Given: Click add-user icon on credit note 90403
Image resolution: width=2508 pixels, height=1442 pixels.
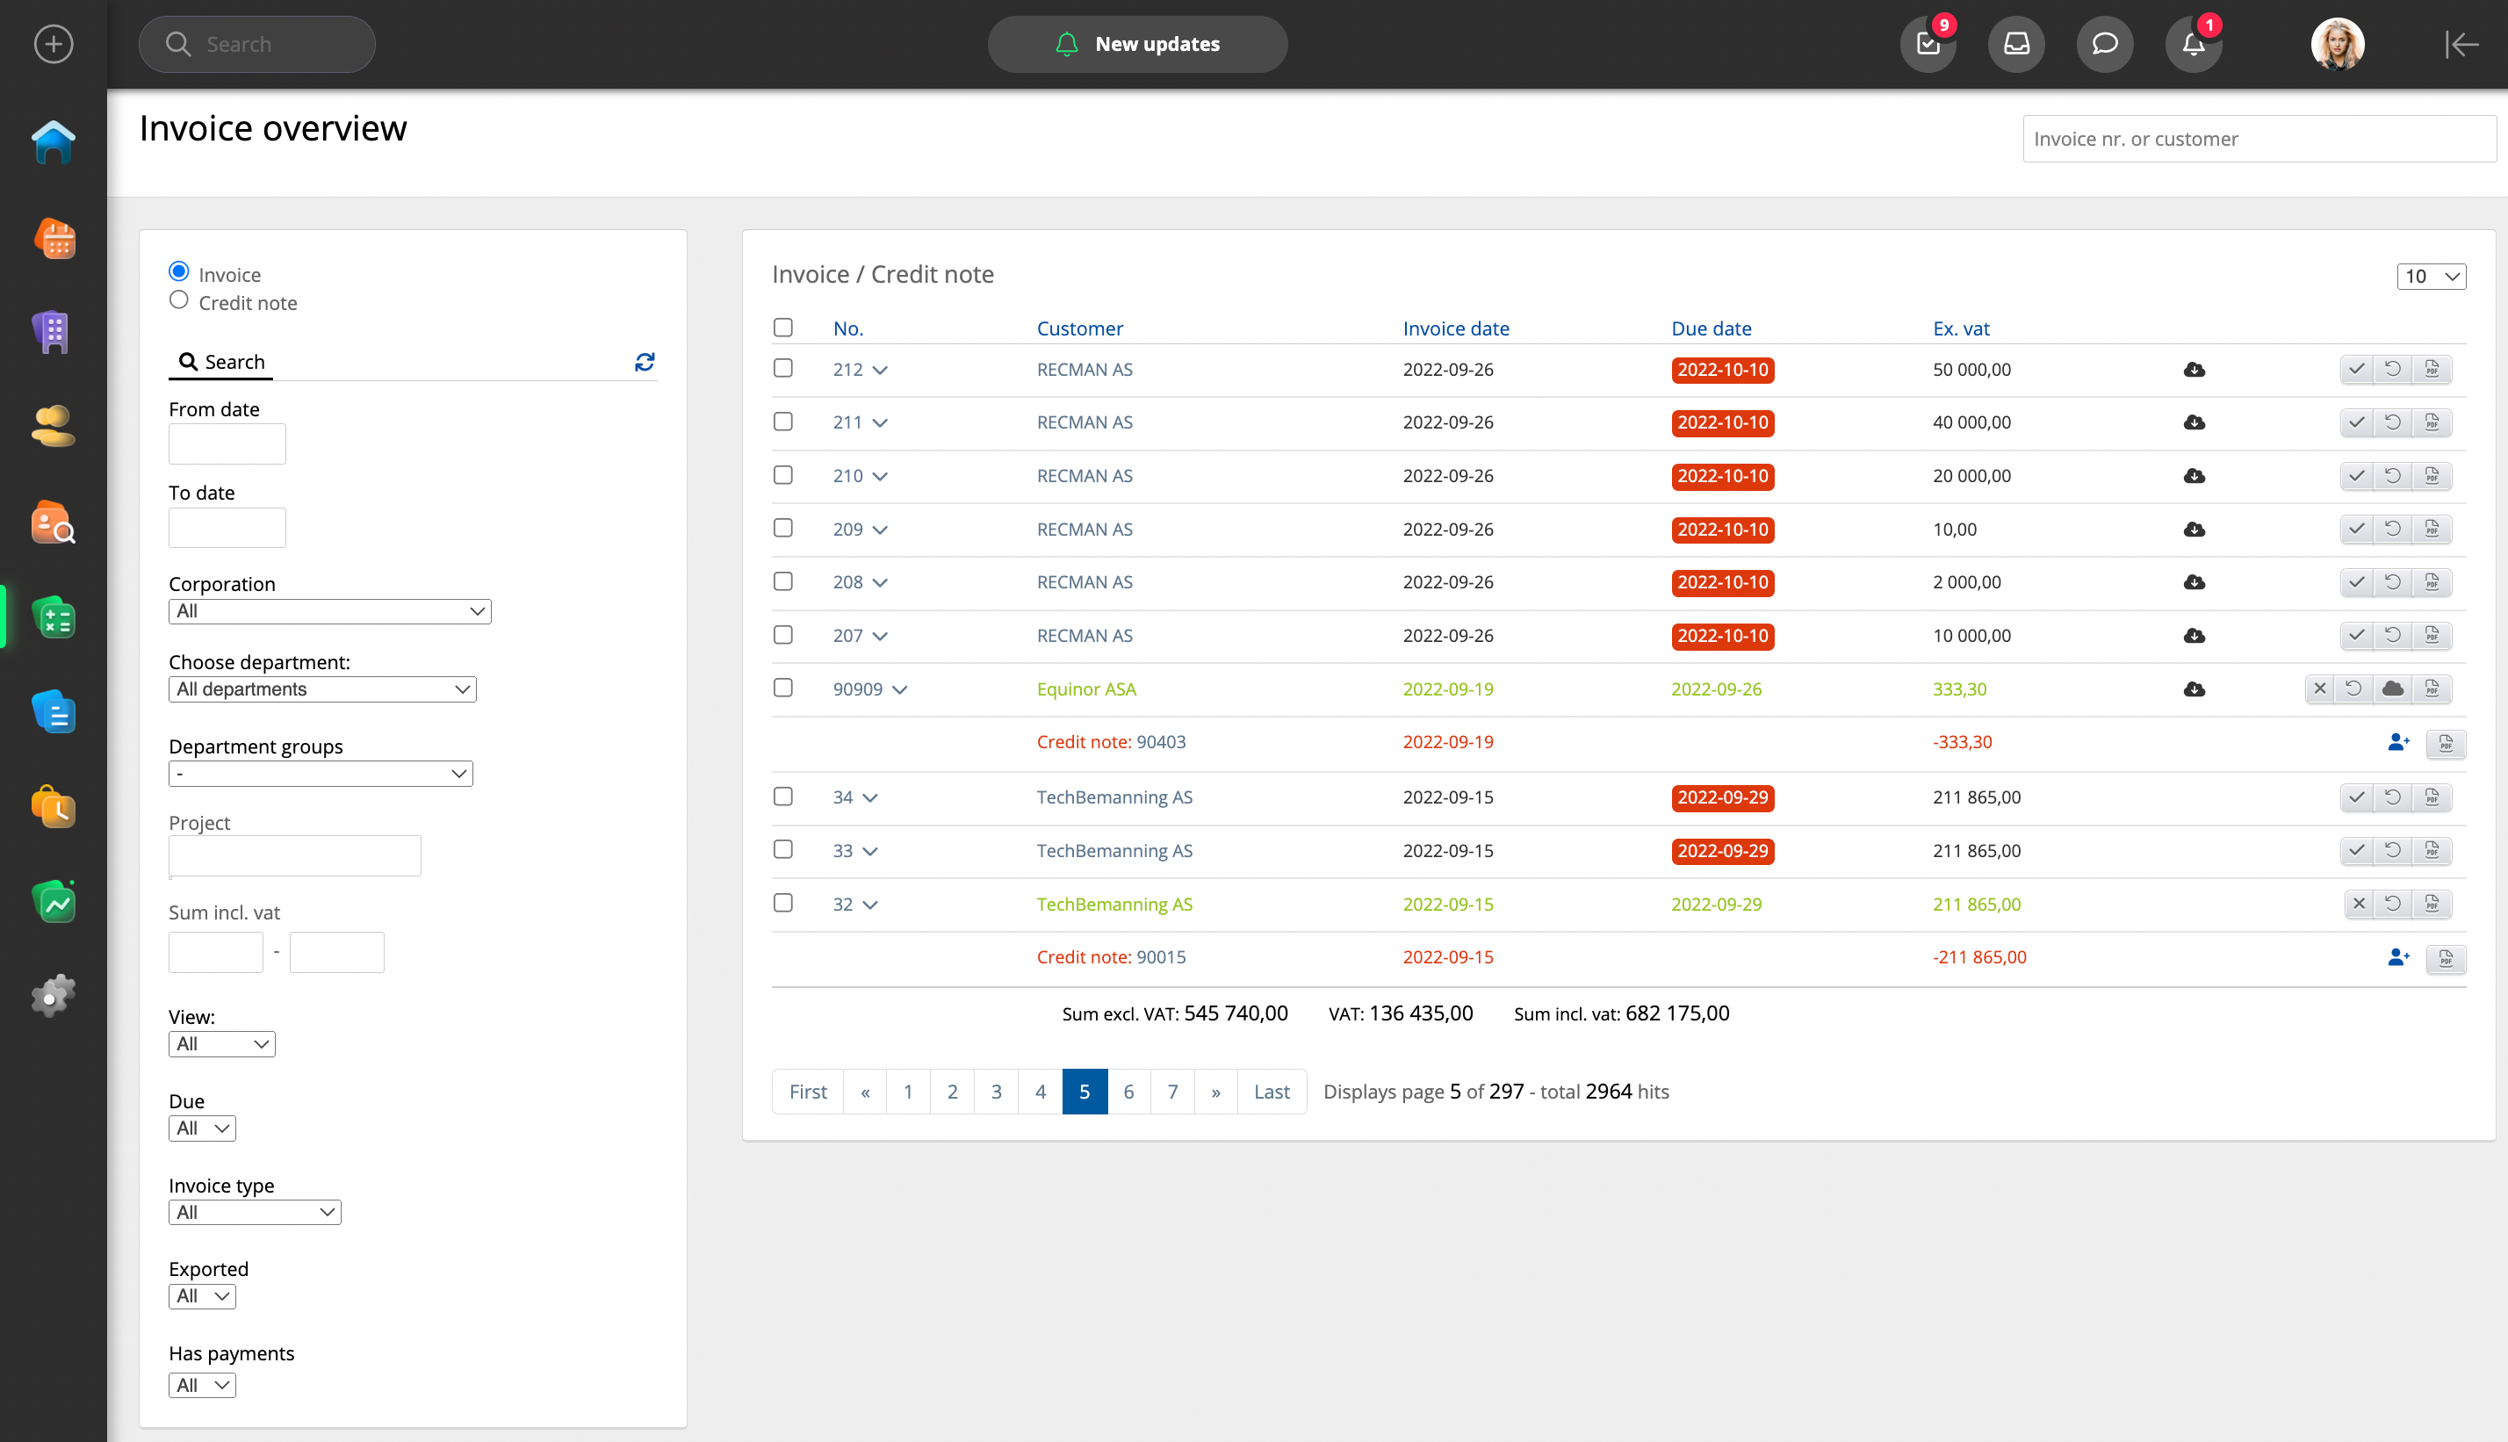Looking at the screenshot, I should click(x=2397, y=743).
